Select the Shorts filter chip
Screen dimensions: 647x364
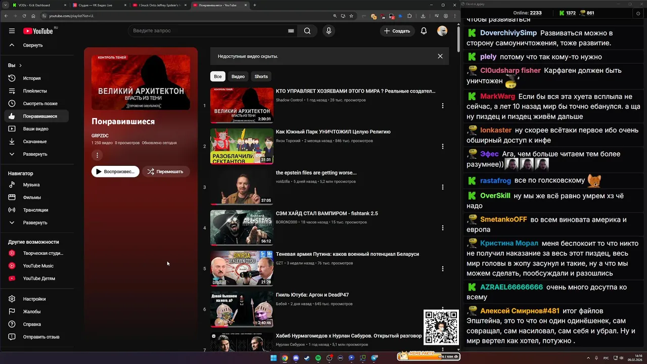(x=261, y=76)
